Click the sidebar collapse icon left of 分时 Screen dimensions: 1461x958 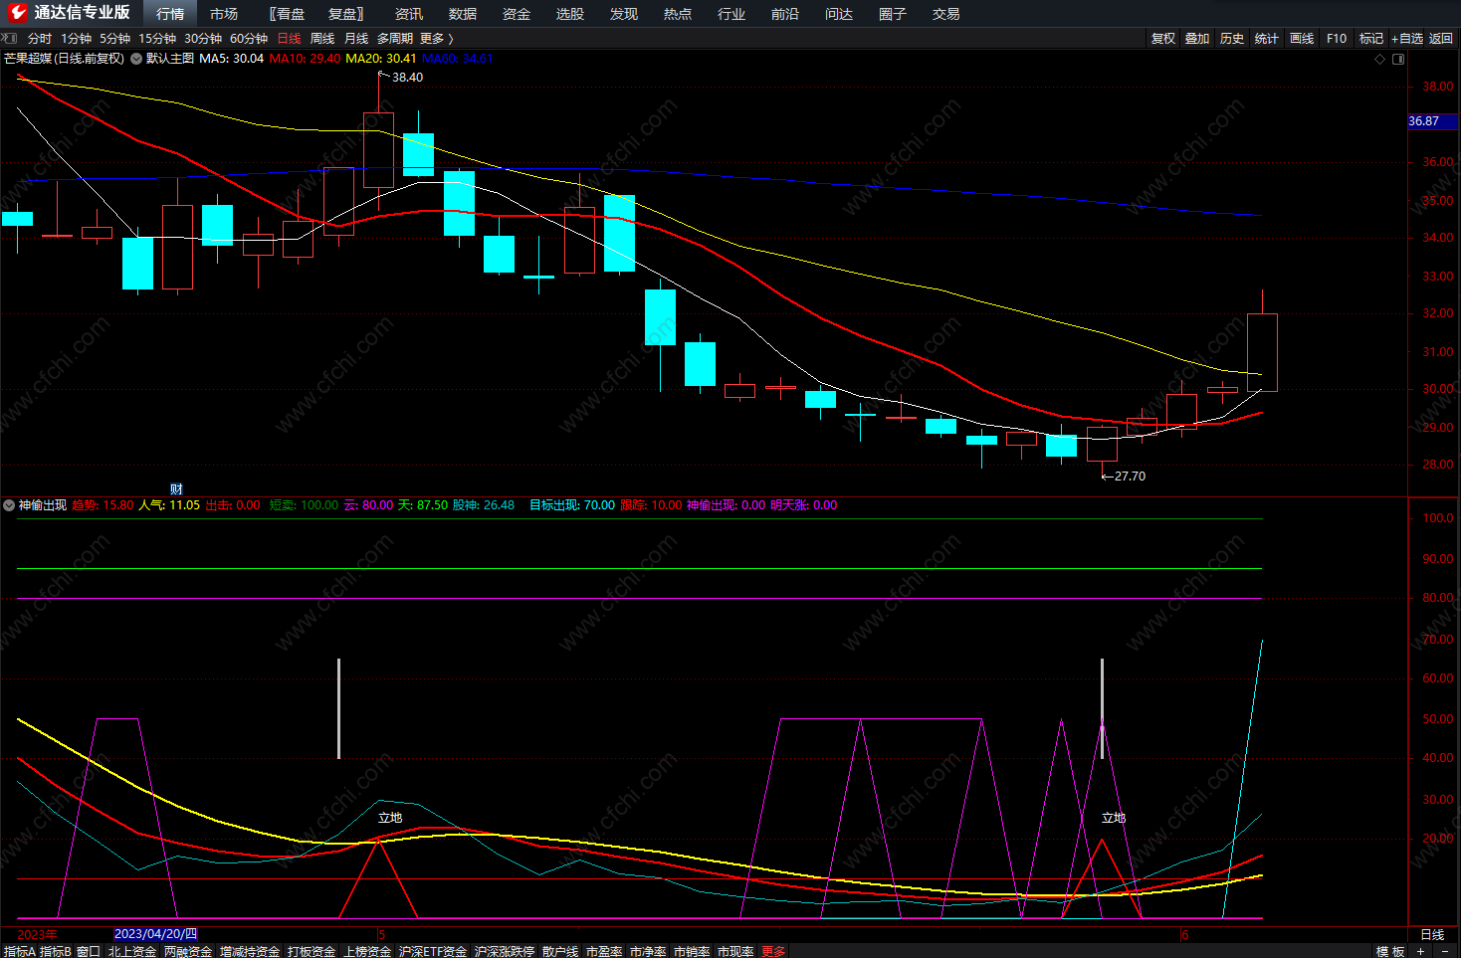click(9, 38)
